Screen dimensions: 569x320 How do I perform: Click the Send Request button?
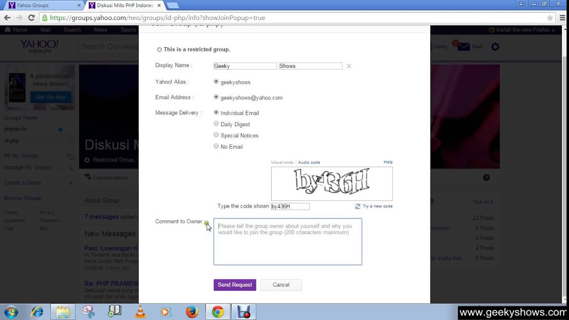(x=235, y=285)
